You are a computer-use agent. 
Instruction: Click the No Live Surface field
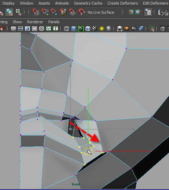[104, 12]
